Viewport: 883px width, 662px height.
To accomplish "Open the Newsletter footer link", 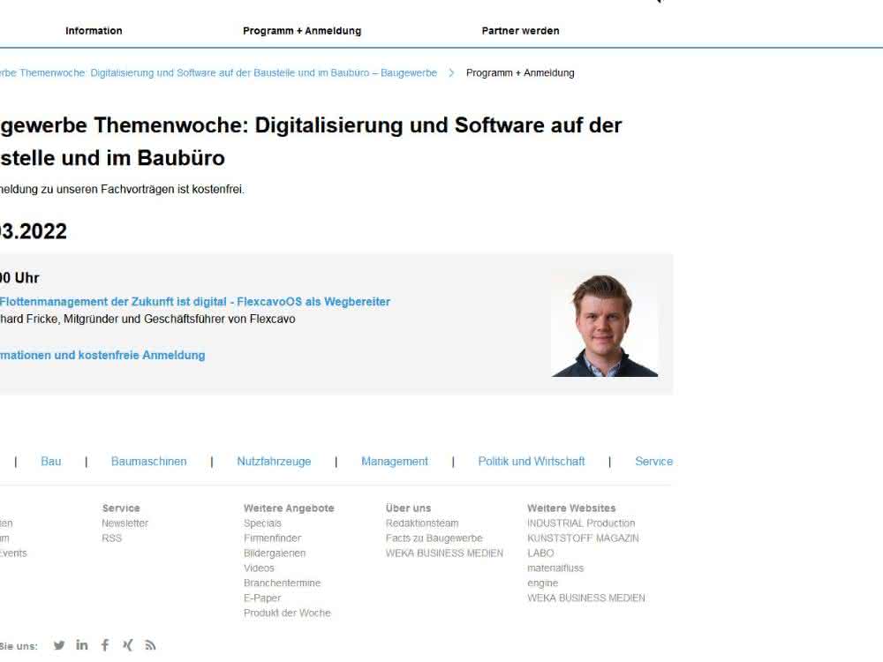I will coord(125,523).
